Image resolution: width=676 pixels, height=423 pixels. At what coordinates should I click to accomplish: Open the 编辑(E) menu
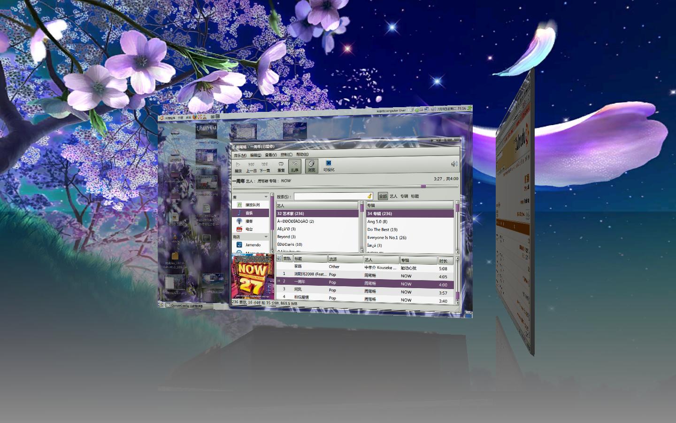pos(255,155)
